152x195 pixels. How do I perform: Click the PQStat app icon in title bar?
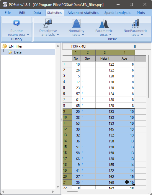pos(5,5)
